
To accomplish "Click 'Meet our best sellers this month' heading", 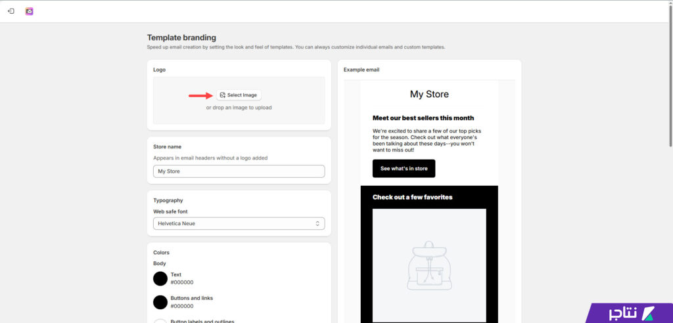I will point(423,118).
